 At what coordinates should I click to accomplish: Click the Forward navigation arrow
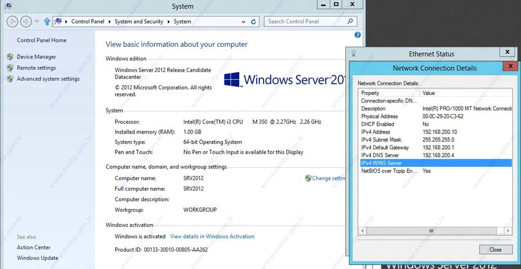(25, 22)
